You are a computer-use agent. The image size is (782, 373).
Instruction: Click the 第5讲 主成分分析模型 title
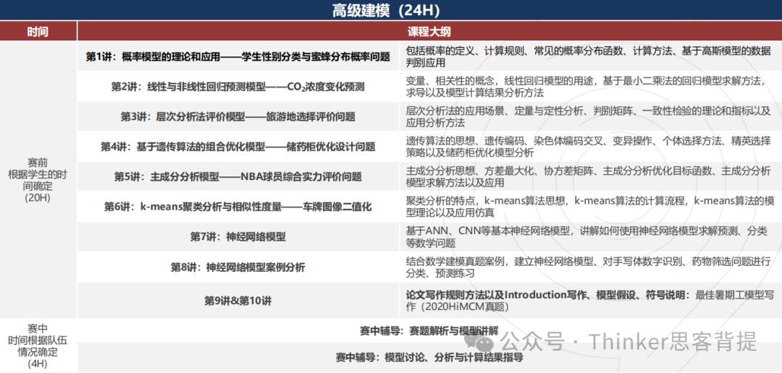click(x=237, y=176)
